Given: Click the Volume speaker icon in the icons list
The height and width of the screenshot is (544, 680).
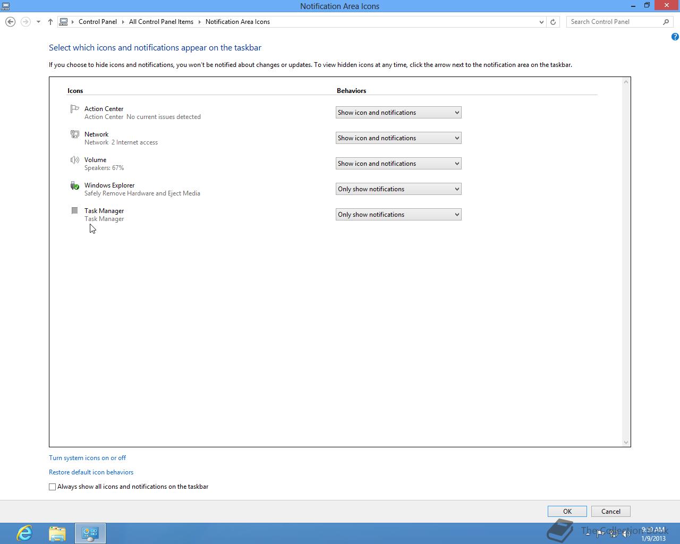Looking at the screenshot, I should coord(75,160).
